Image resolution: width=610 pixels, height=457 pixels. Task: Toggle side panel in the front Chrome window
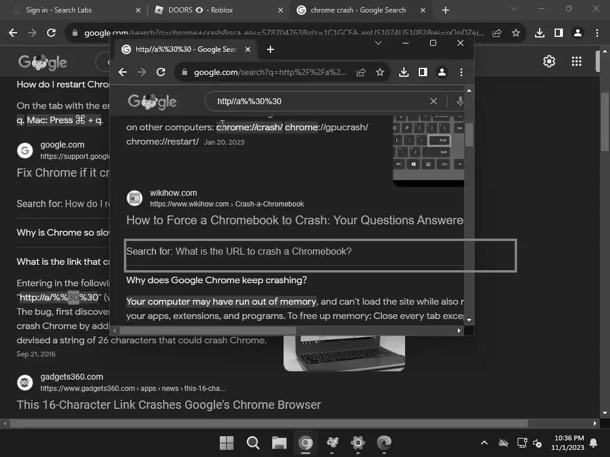pyautogui.click(x=423, y=72)
